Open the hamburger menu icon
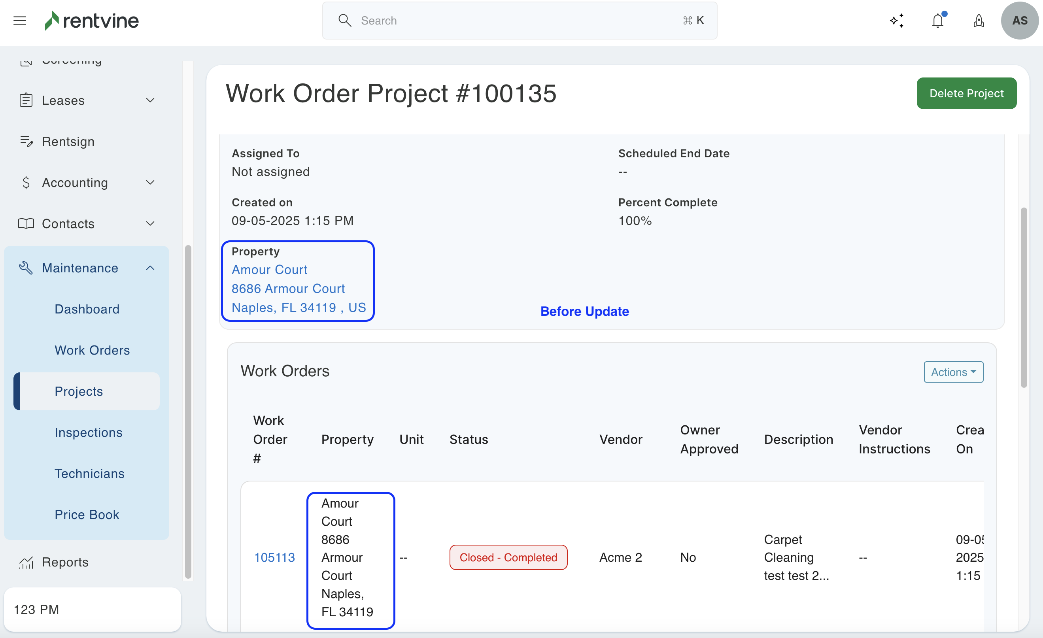This screenshot has width=1043, height=638. (19, 20)
